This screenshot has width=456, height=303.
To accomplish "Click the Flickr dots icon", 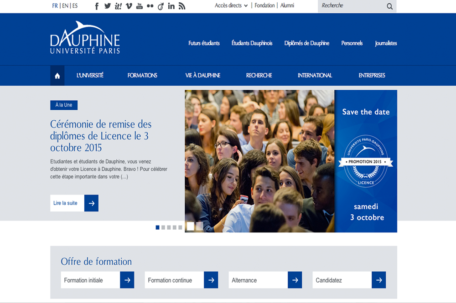I will (150, 6).
